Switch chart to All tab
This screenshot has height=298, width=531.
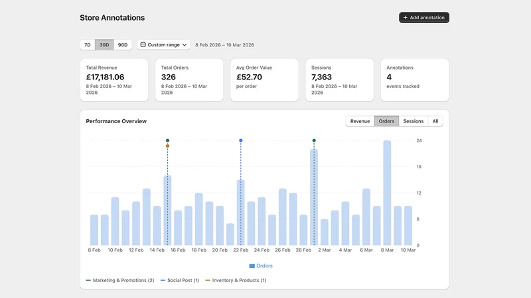pyautogui.click(x=435, y=121)
